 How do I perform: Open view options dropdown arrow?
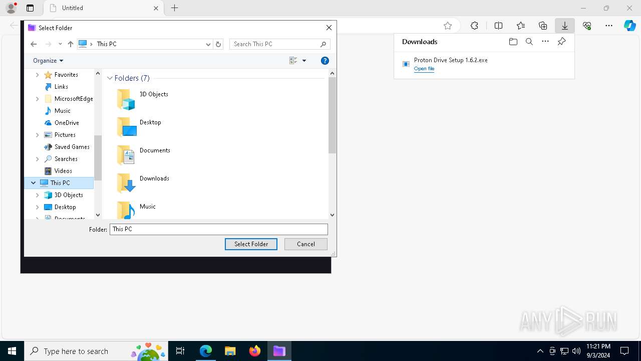(x=304, y=61)
